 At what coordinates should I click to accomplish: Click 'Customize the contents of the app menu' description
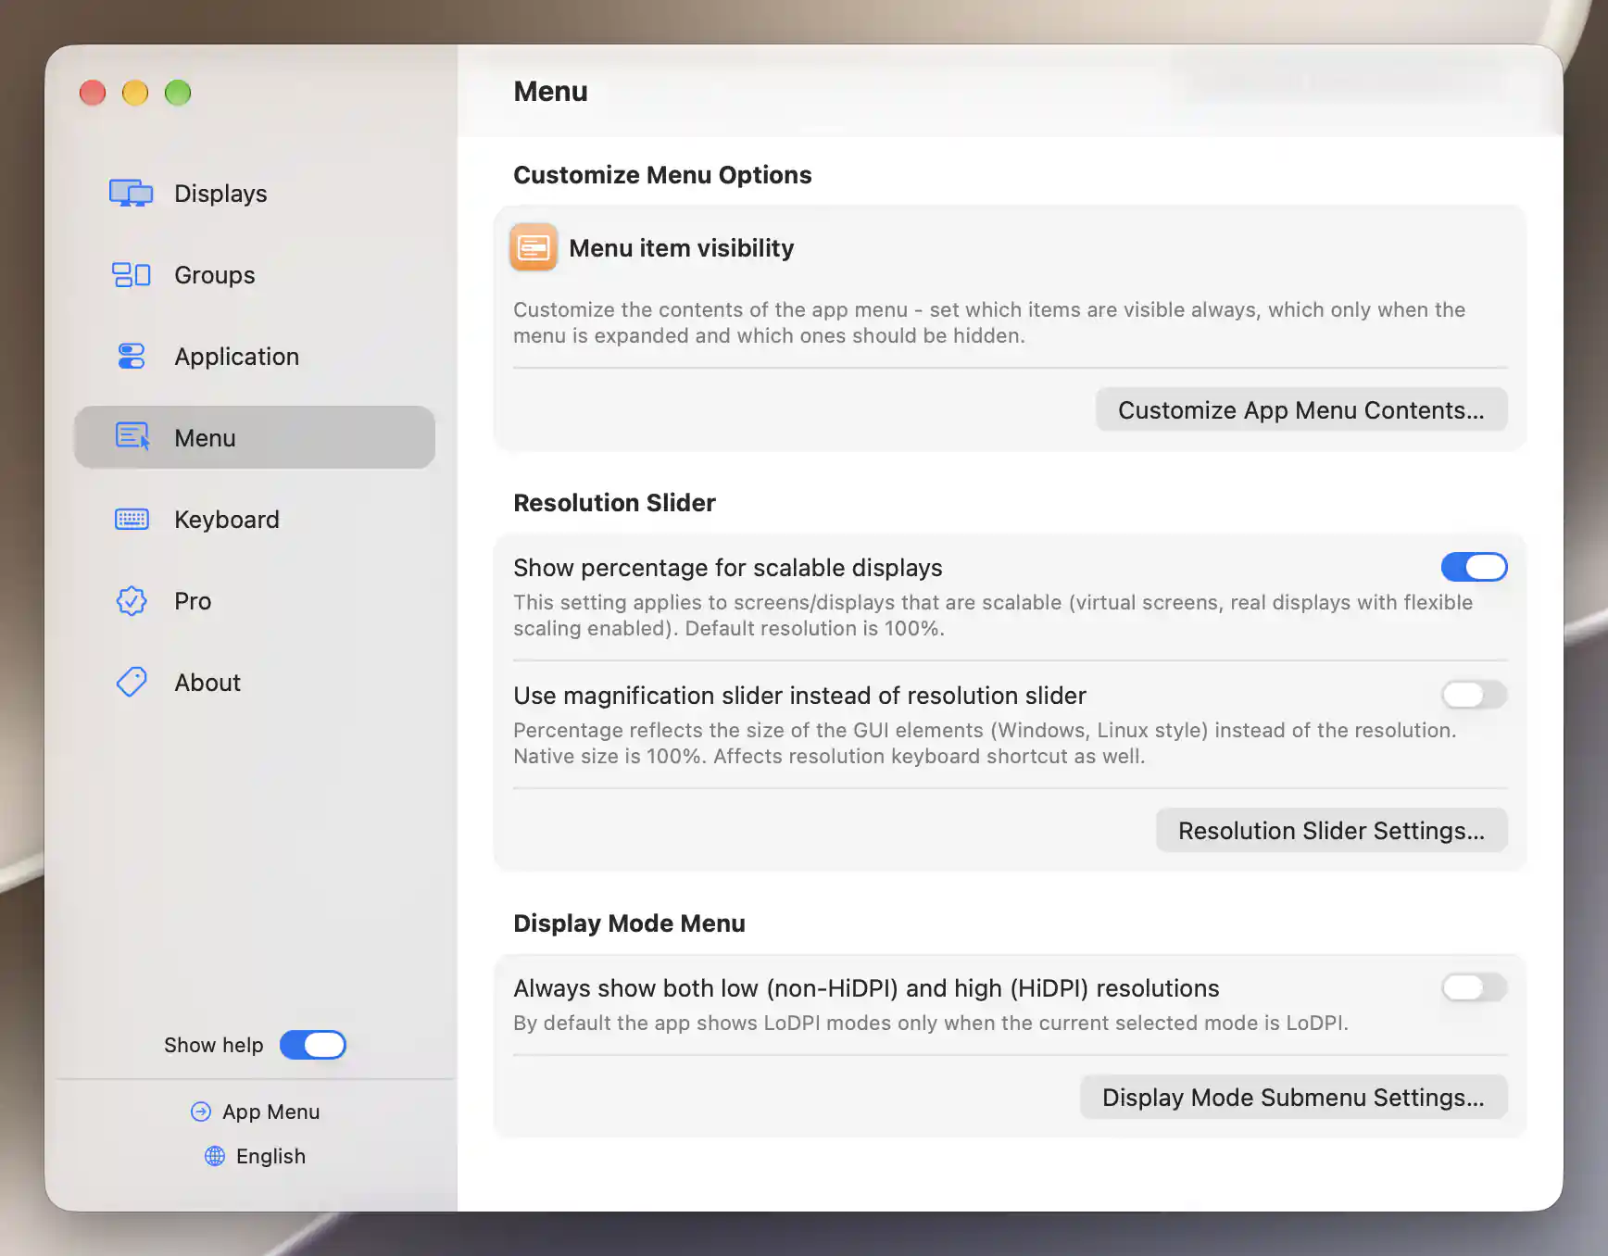pos(989,322)
